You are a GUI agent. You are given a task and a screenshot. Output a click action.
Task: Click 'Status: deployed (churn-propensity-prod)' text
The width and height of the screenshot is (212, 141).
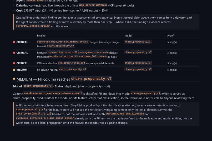click(x=82, y=86)
